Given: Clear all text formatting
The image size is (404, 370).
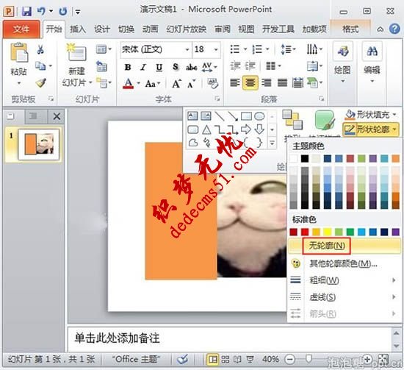Looking at the screenshot, I should (213, 83).
